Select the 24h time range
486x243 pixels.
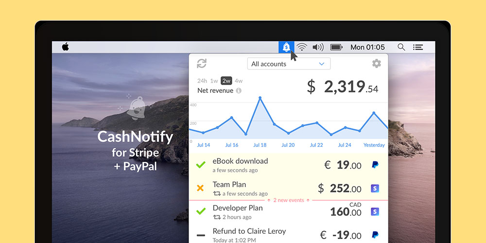(x=202, y=81)
